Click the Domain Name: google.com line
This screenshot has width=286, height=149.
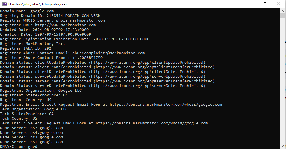click(27, 11)
